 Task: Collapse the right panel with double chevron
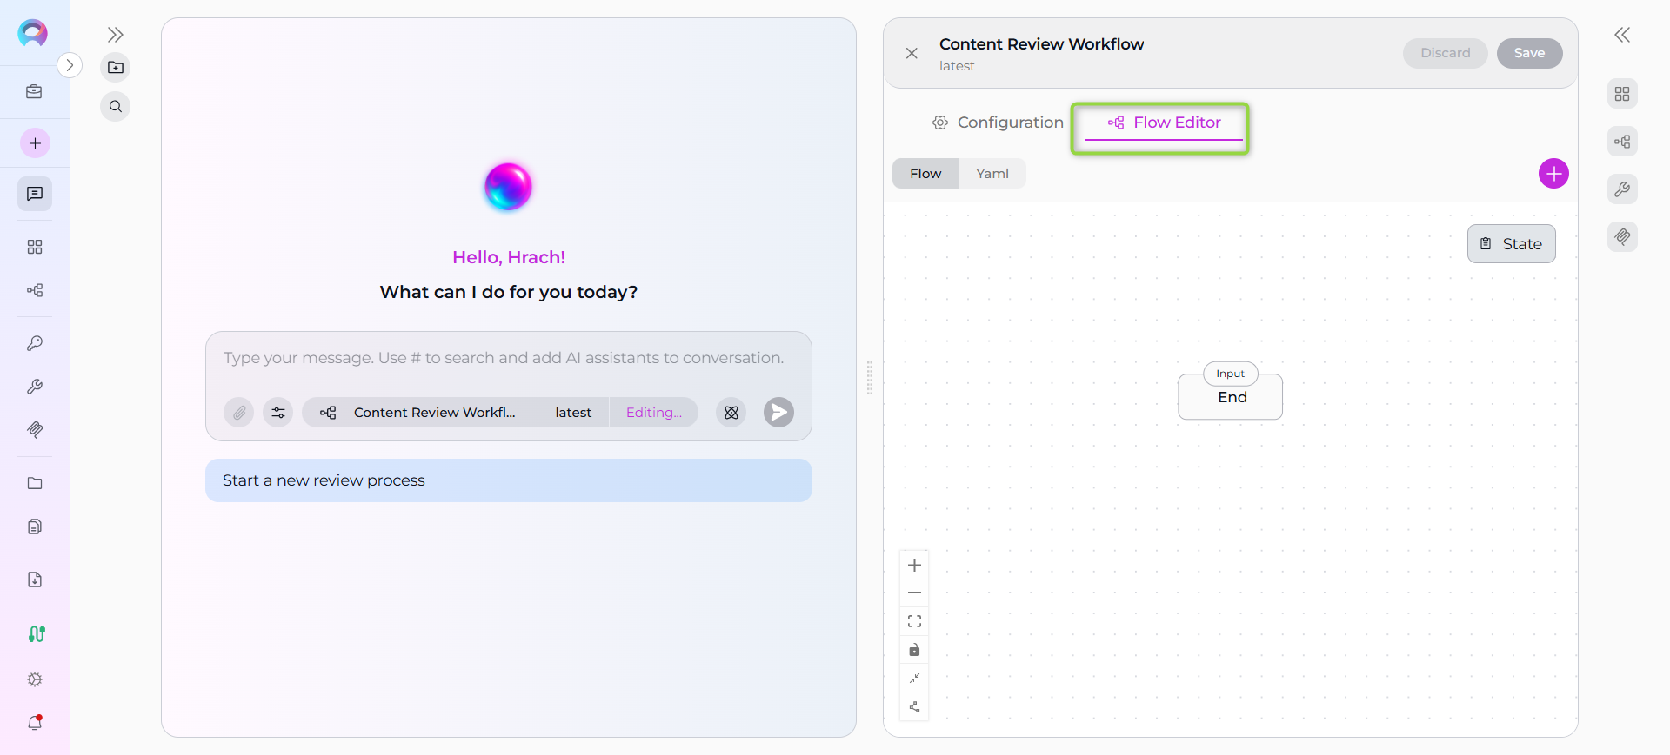(1622, 35)
